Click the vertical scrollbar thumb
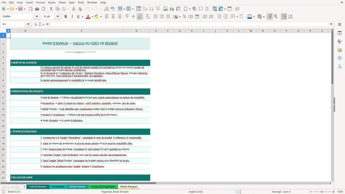Image resolution: width=345 pixels, height=194 pixels. (332, 57)
